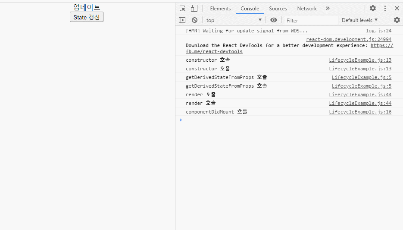Select the '업데이트' heading text on the page

click(87, 7)
